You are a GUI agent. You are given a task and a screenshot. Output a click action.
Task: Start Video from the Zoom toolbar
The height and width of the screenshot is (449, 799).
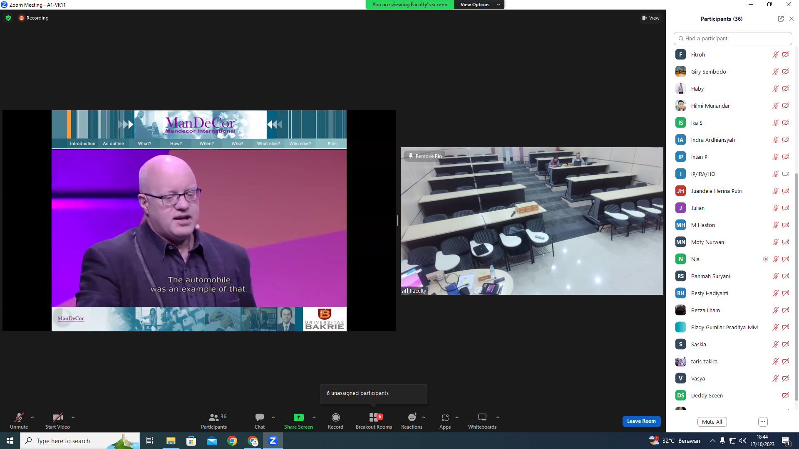57,421
